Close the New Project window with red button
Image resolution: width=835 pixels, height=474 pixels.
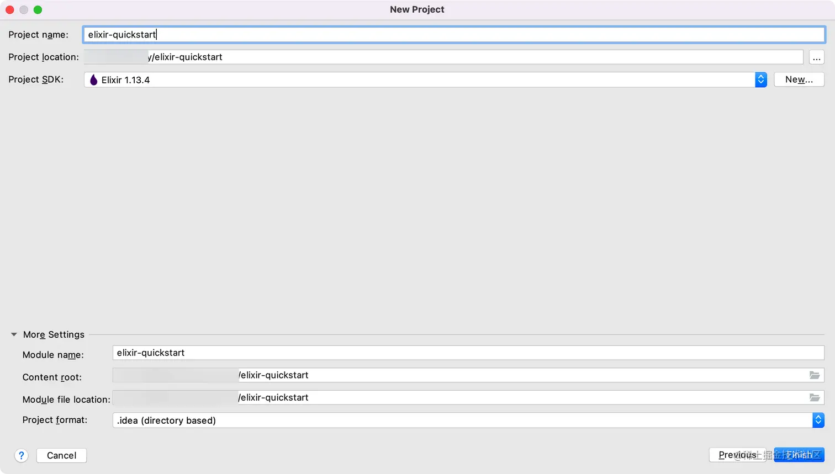[x=9, y=9]
